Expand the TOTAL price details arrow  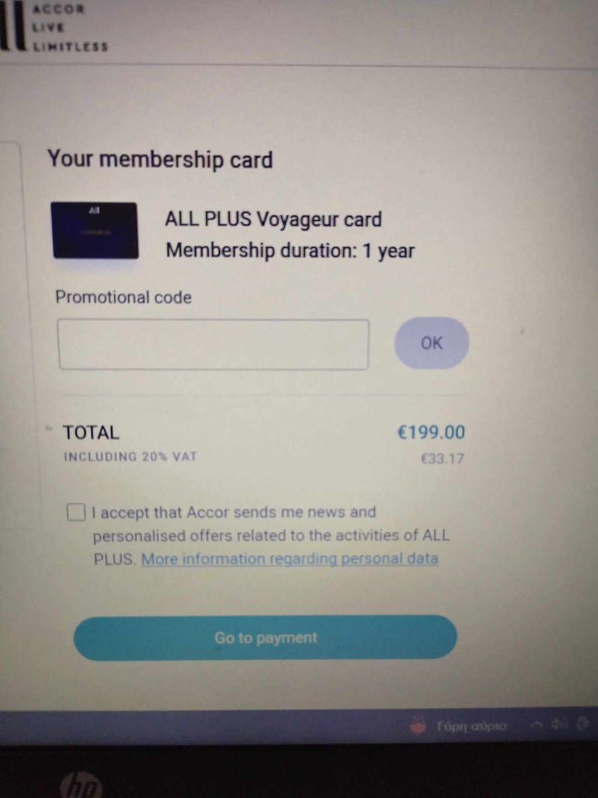(49, 429)
